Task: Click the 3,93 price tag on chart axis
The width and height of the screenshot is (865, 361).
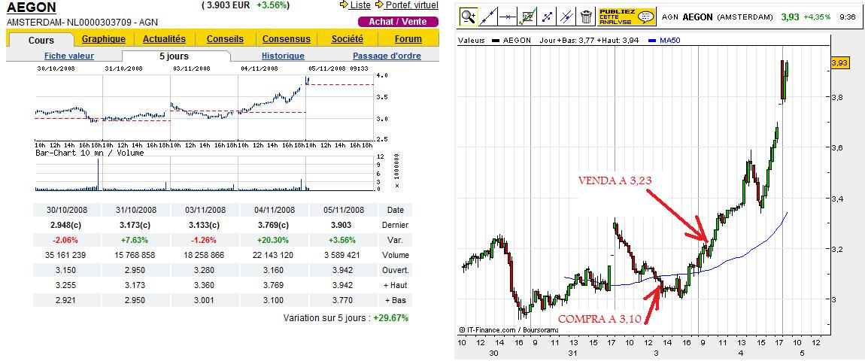Action: tap(839, 63)
